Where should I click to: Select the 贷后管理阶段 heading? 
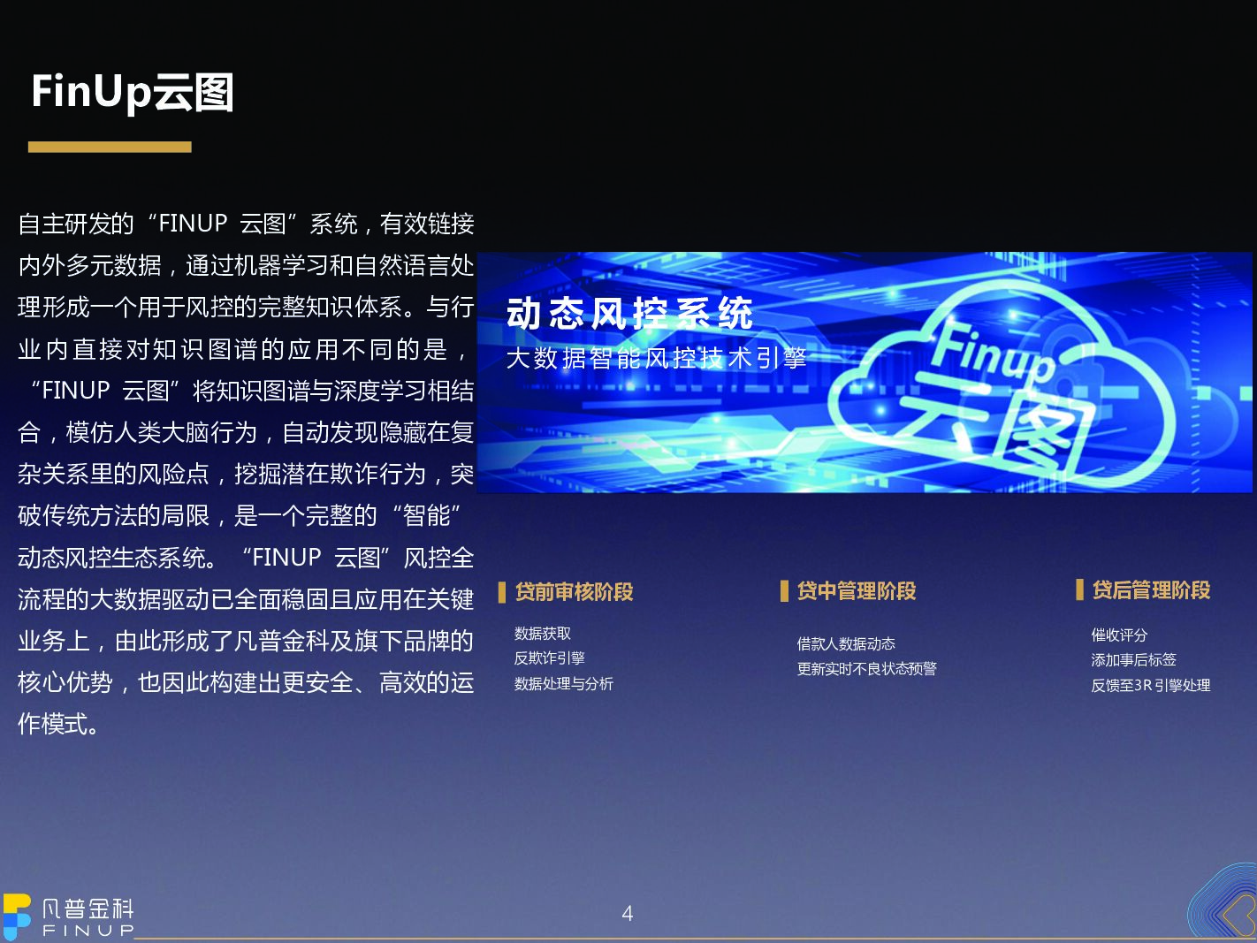coord(1151,589)
